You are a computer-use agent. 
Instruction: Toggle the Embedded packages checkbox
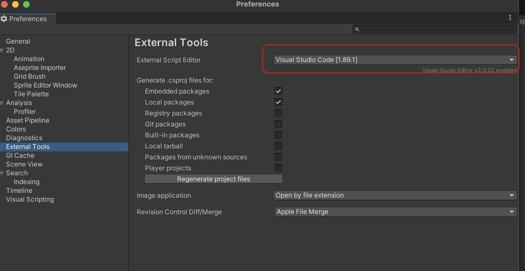(278, 91)
